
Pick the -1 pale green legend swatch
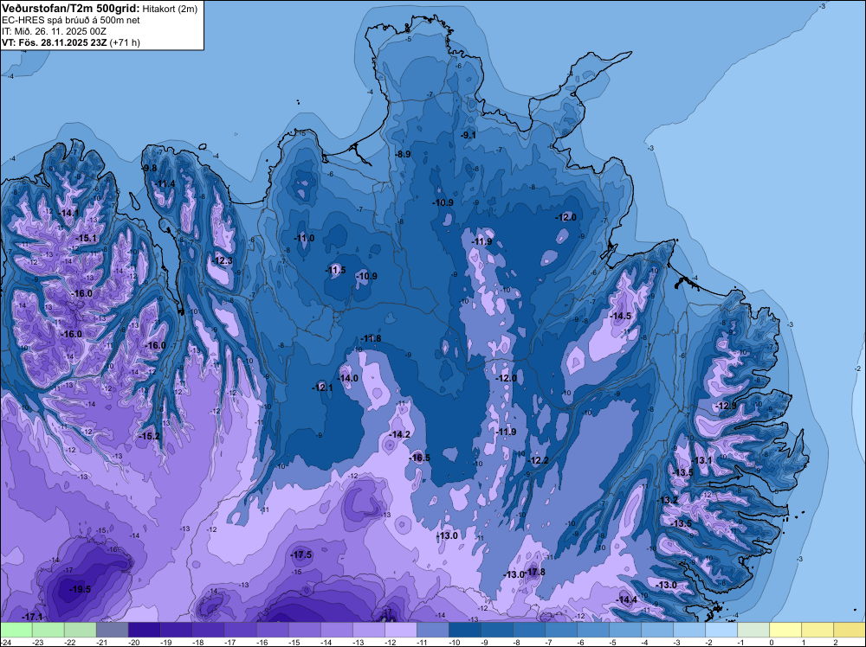tap(753, 630)
